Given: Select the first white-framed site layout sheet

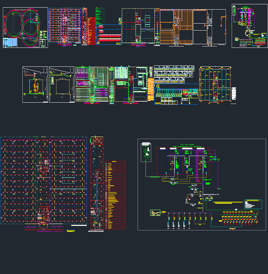Looking at the screenshot, I should pyautogui.click(x=35, y=84).
